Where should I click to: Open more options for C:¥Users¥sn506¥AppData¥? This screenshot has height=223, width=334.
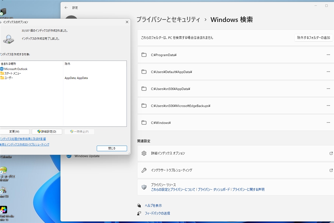click(x=328, y=89)
